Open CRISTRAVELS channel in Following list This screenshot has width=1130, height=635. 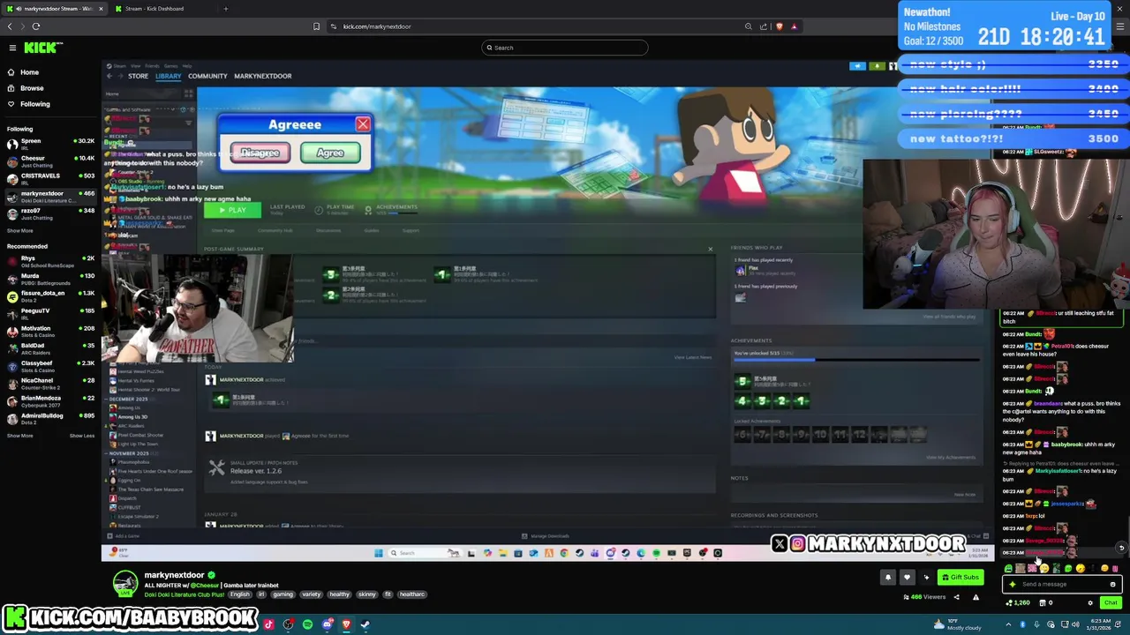pyautogui.click(x=50, y=179)
